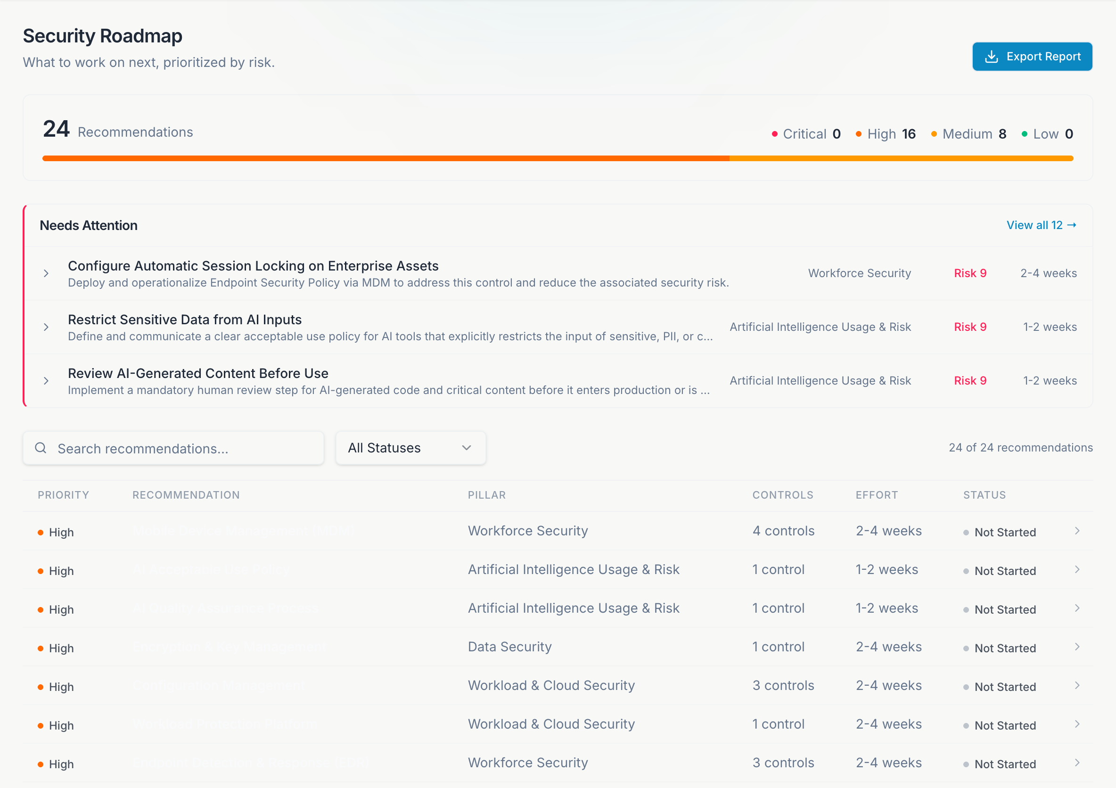Viewport: 1116px width, 788px height.
Task: Select the Encryption & Key Management recommendation
Action: [x=230, y=647]
